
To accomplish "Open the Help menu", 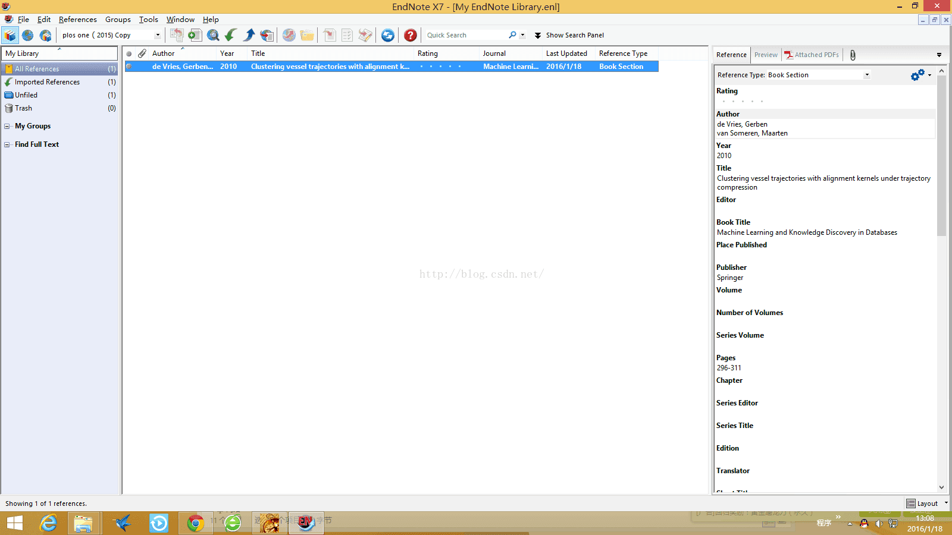I will click(211, 20).
